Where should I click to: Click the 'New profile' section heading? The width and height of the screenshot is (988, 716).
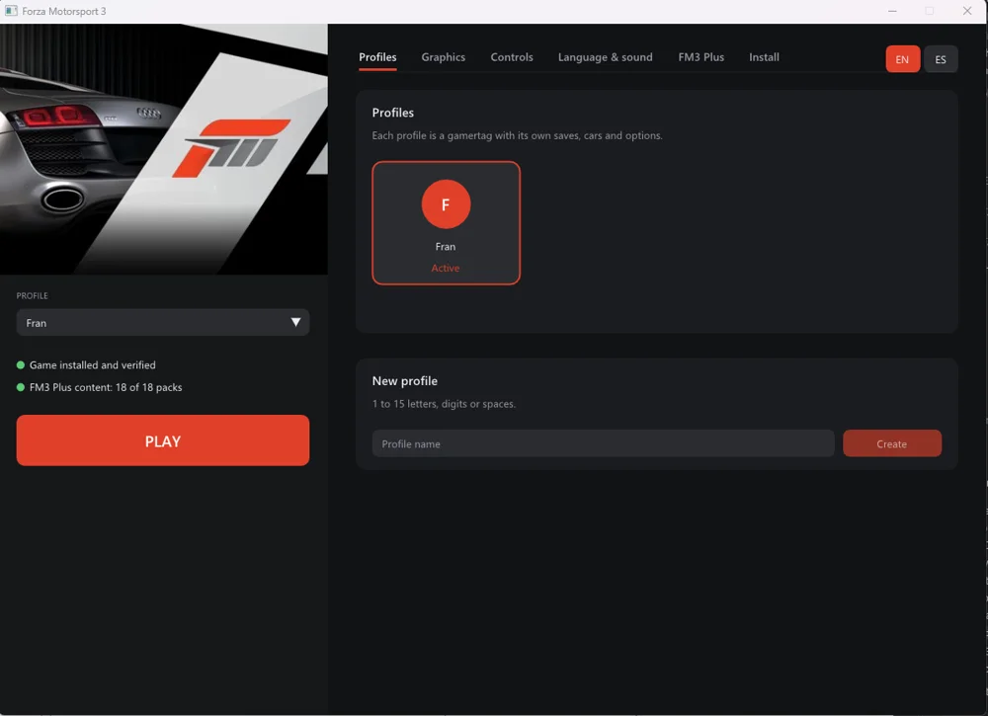point(404,381)
